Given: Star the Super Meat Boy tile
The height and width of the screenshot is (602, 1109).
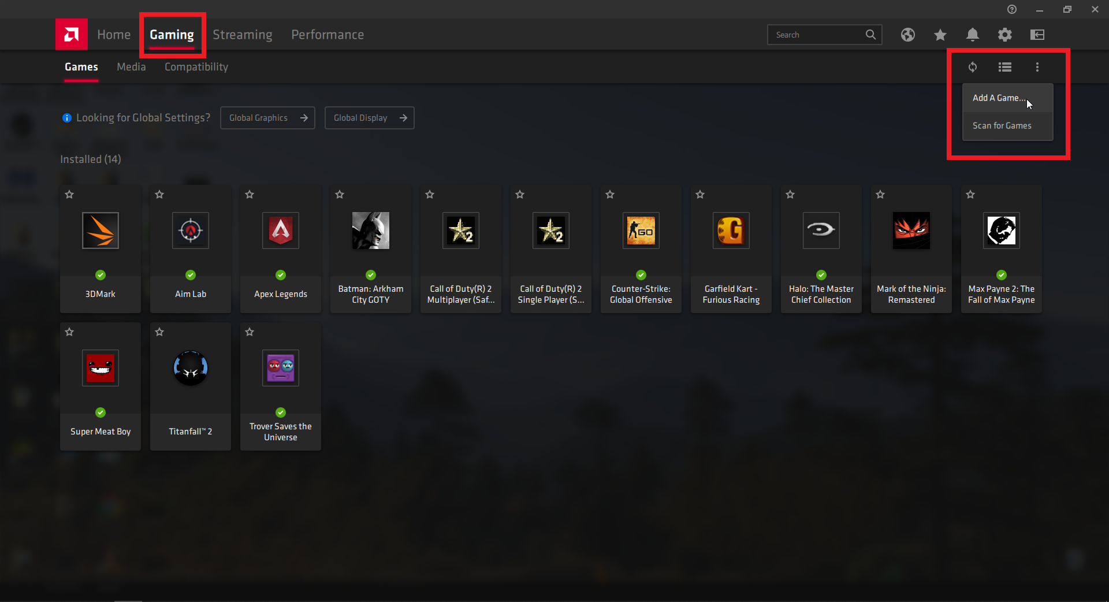Looking at the screenshot, I should pos(69,332).
